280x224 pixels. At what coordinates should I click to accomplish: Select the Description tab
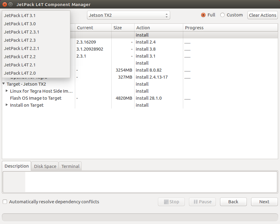(16, 166)
